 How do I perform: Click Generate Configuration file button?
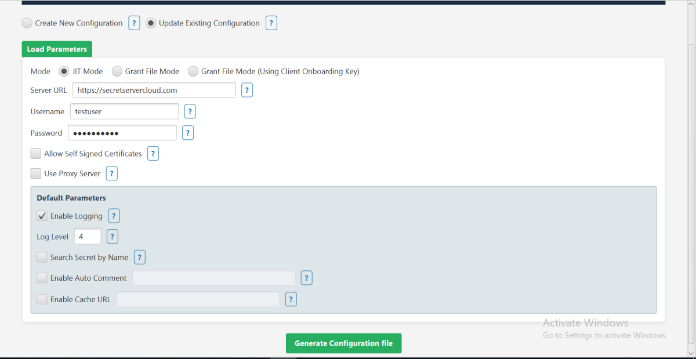tap(343, 343)
